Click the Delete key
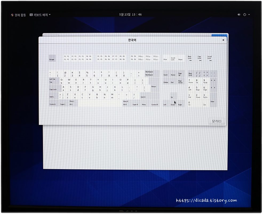Image resolution: width=263 pixels, height=214 pixels. tap(166, 81)
